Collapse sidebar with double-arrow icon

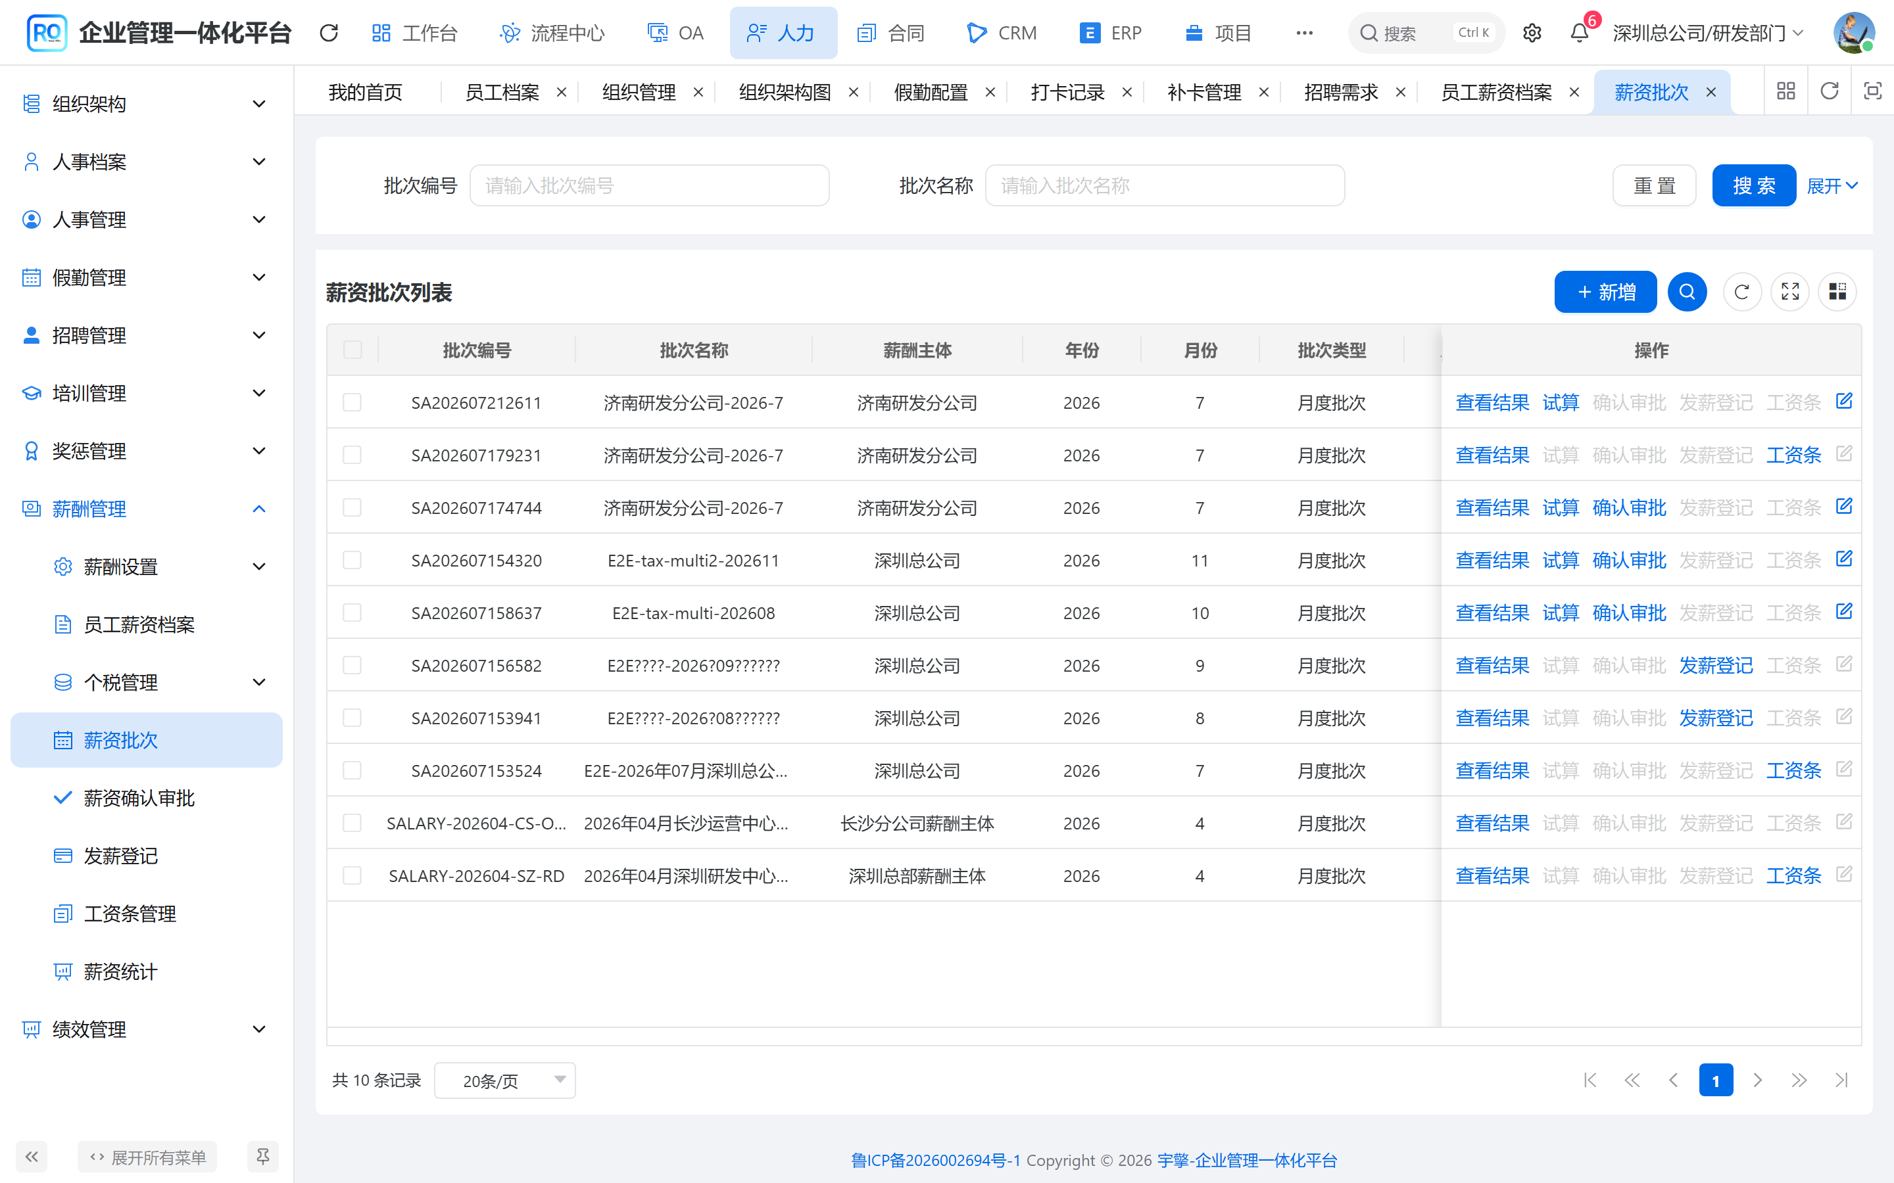point(32,1157)
